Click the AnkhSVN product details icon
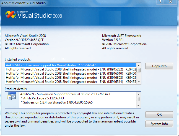Screen dimensions: 179x136 click(12, 96)
